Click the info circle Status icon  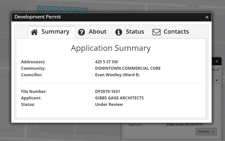[118, 32]
